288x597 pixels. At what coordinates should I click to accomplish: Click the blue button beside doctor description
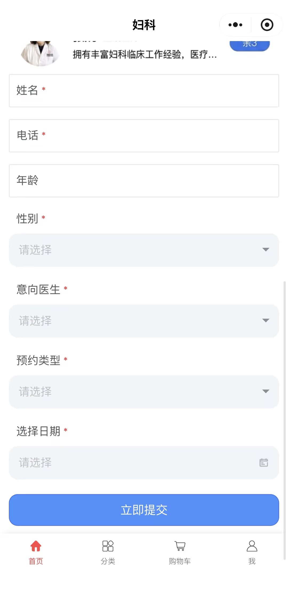pyautogui.click(x=250, y=46)
